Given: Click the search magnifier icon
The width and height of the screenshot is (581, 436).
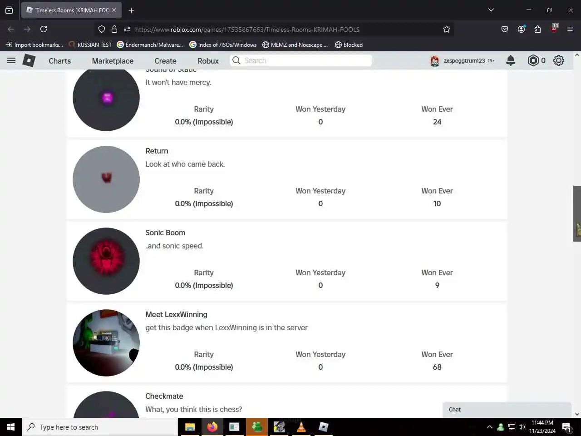Looking at the screenshot, I should coord(236,60).
